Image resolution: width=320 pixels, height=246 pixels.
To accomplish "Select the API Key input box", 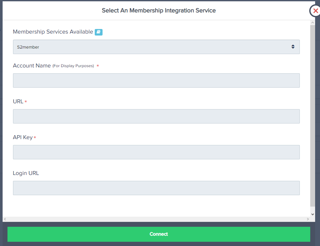I will [156, 152].
